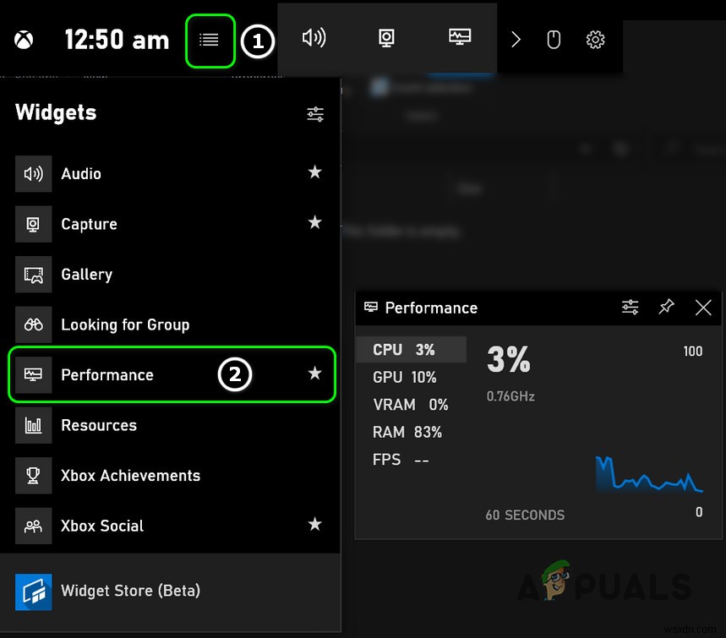Open Widgets panel options sliders icon
The height and width of the screenshot is (638, 726).
(x=315, y=114)
